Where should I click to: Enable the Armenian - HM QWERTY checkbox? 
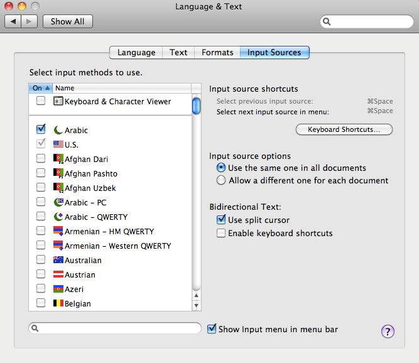click(41, 230)
